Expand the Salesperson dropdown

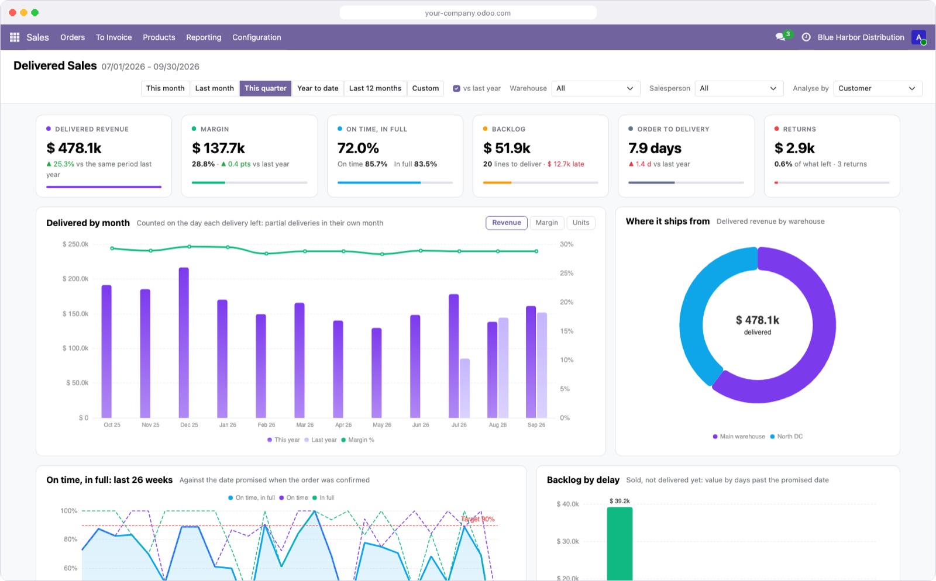[x=739, y=88]
